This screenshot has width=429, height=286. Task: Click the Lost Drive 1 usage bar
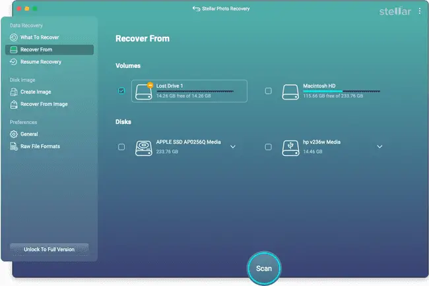pyautogui.click(x=195, y=91)
